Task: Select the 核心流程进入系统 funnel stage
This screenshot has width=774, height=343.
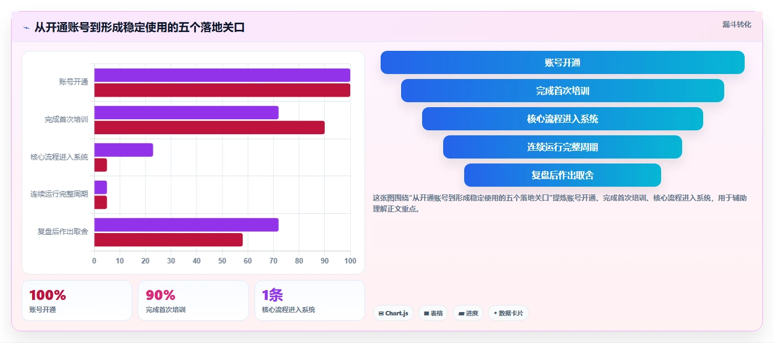Action: (562, 119)
